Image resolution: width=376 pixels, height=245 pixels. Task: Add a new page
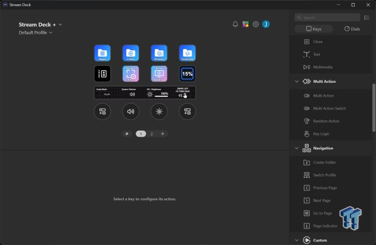[x=163, y=134]
